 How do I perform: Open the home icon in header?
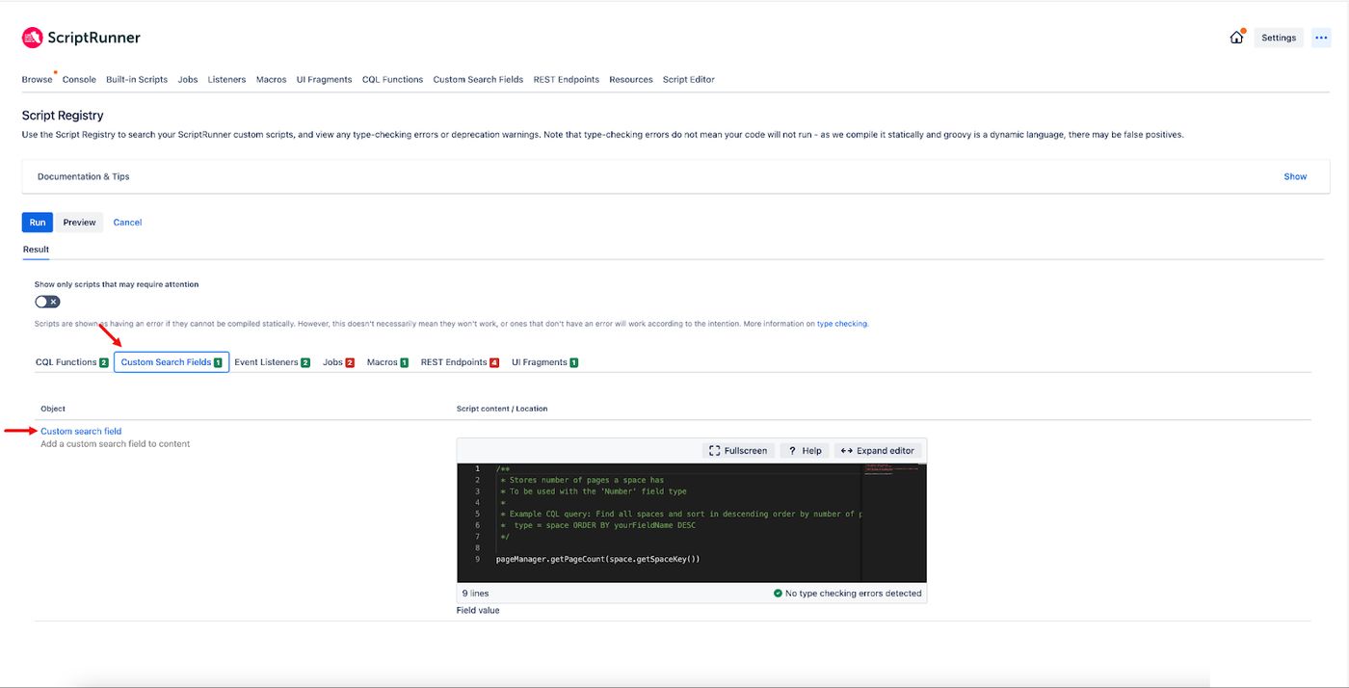[1236, 38]
